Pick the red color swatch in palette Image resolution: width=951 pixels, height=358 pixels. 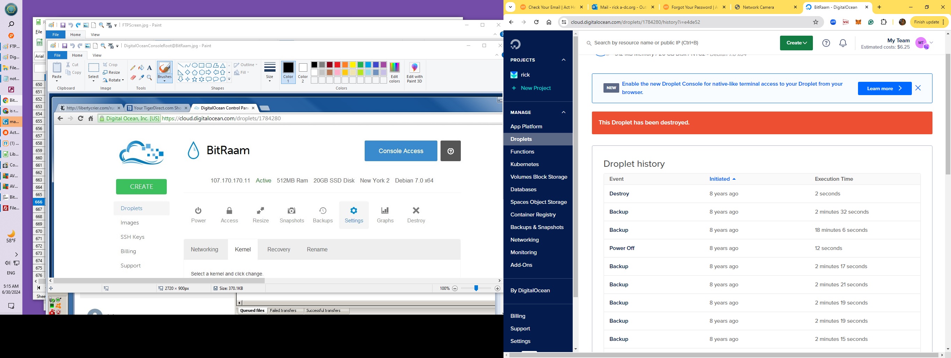pyautogui.click(x=337, y=65)
